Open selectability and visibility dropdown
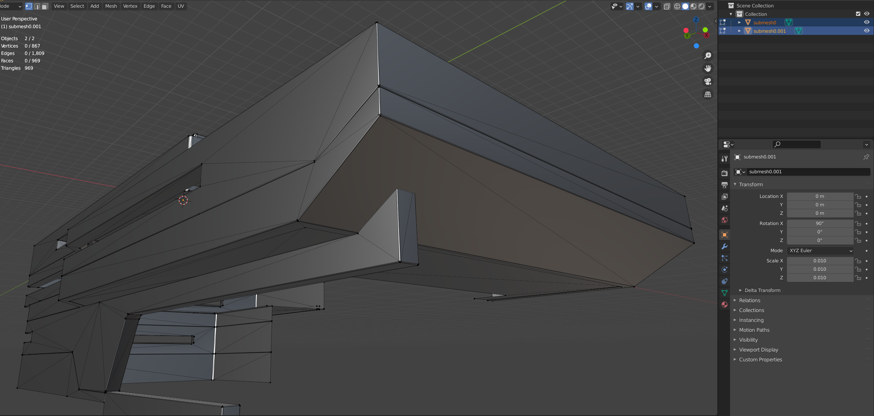Screen dimensions: 874x416 click(x=617, y=6)
